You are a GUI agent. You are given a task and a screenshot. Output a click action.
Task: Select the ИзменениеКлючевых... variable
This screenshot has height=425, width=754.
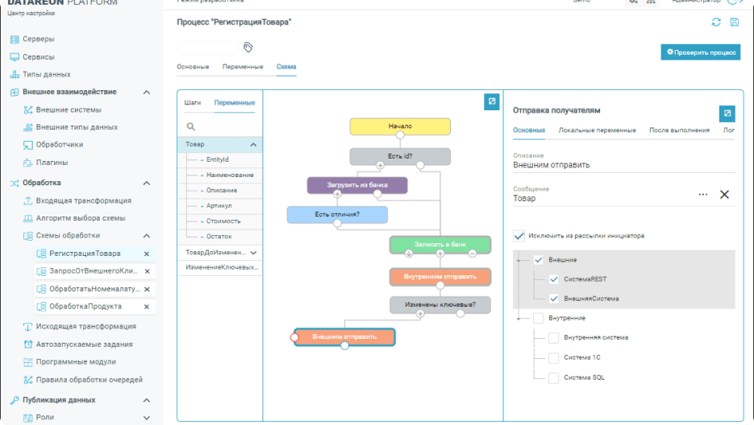[220, 267]
